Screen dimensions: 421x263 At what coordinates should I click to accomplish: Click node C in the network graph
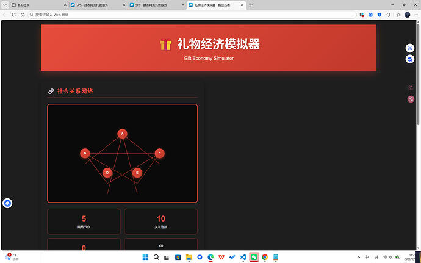click(159, 153)
